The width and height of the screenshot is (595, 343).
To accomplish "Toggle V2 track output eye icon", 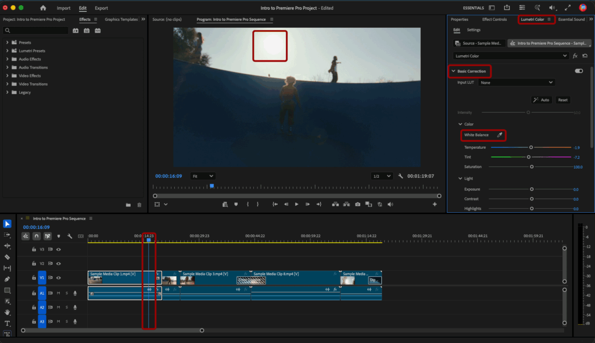I will (x=59, y=263).
